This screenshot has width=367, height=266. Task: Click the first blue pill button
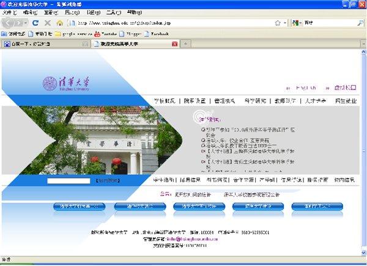pyautogui.click(x=80, y=207)
